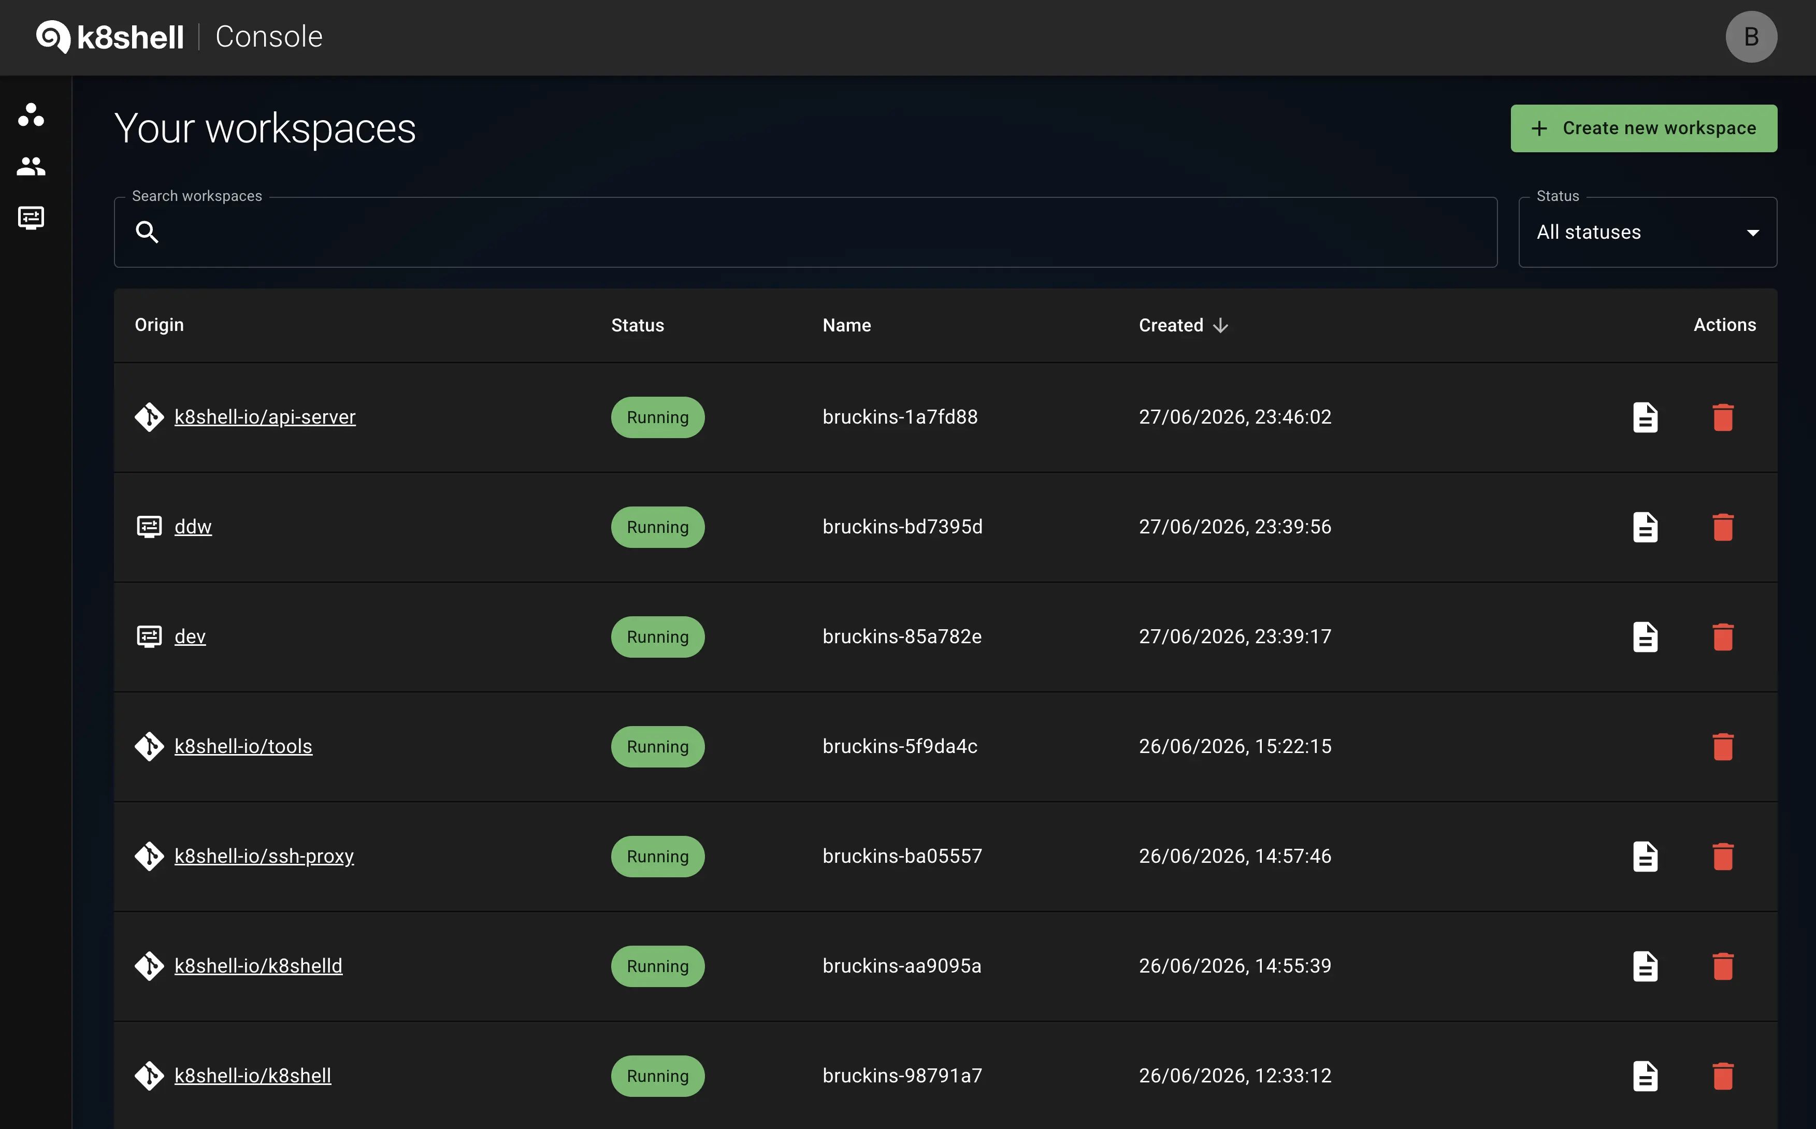Select workspace name bruckins-98791a7
Viewport: 1816px width, 1129px height.
902,1076
